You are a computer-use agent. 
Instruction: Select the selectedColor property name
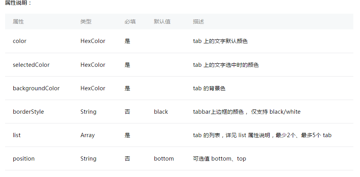[31, 65]
